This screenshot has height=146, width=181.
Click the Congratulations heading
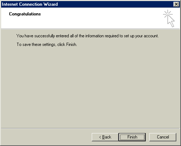pos(25,14)
